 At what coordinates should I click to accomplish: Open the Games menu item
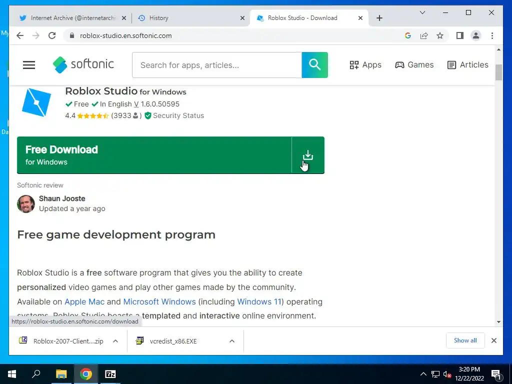point(414,64)
